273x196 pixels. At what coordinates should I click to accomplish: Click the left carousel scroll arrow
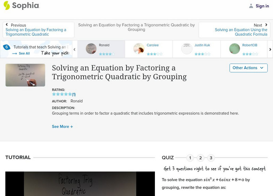click(x=74, y=49)
